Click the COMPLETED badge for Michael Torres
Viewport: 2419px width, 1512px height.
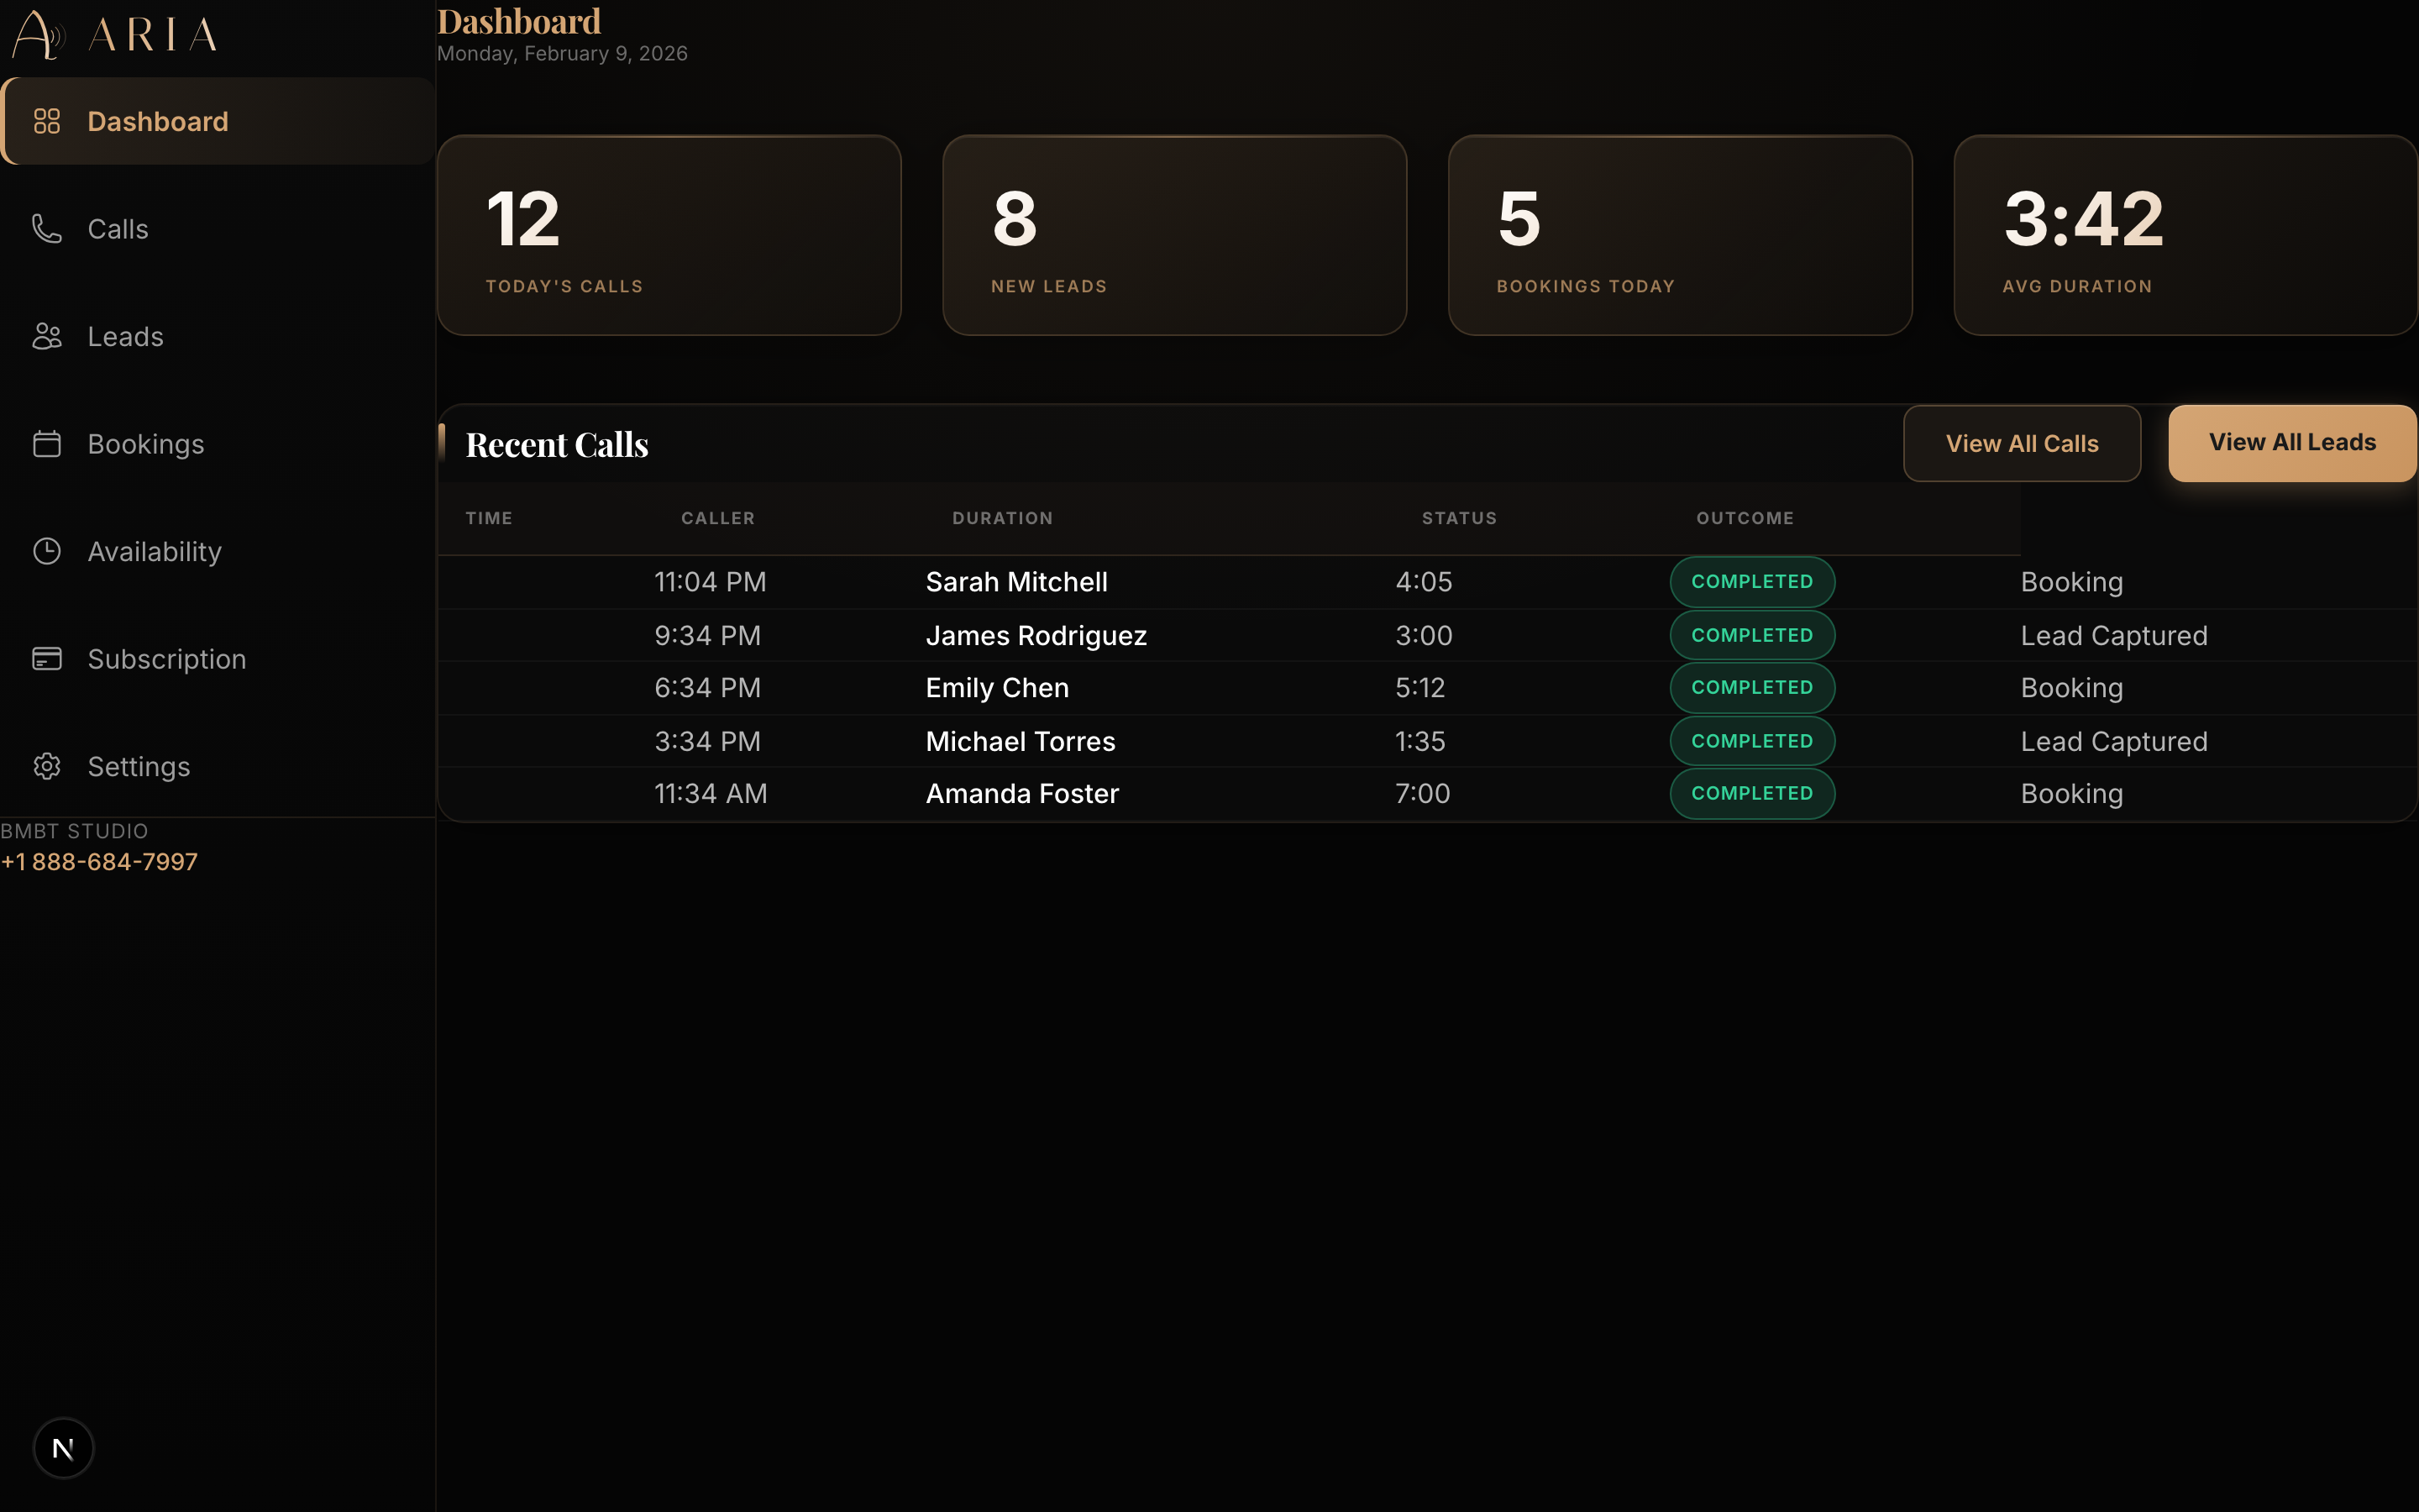tap(1751, 740)
